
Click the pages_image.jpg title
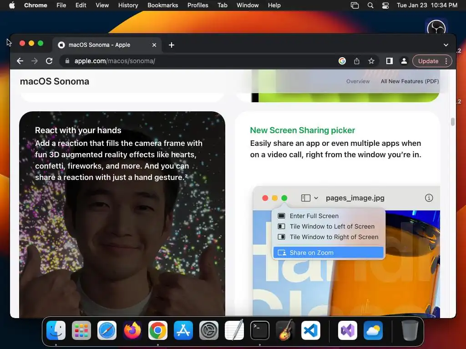tap(355, 198)
